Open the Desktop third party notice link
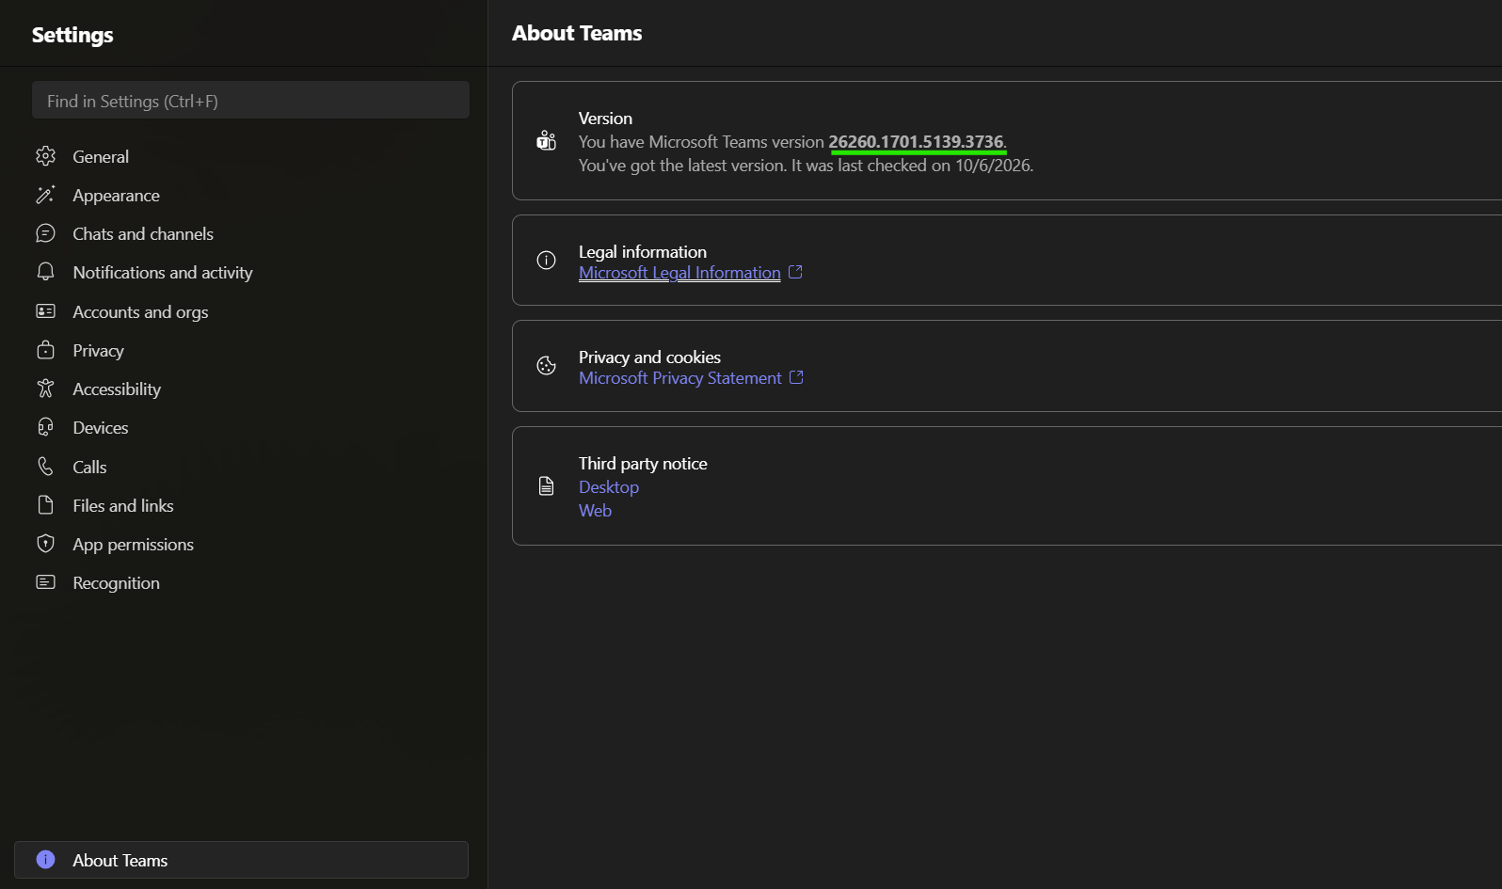1502x889 pixels. pyautogui.click(x=609, y=487)
